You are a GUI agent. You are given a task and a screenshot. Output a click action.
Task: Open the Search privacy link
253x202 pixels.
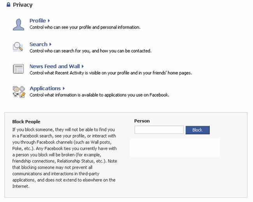tap(39, 44)
